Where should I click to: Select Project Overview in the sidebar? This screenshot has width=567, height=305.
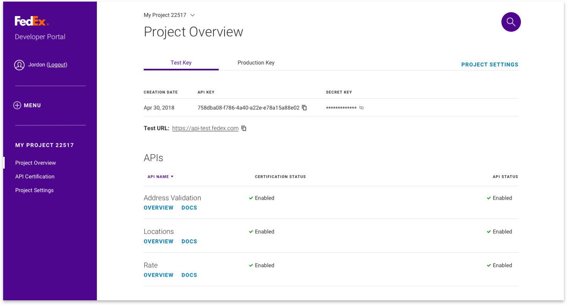(x=36, y=163)
